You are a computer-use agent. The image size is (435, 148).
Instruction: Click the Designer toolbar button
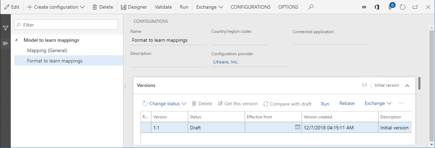click(134, 7)
